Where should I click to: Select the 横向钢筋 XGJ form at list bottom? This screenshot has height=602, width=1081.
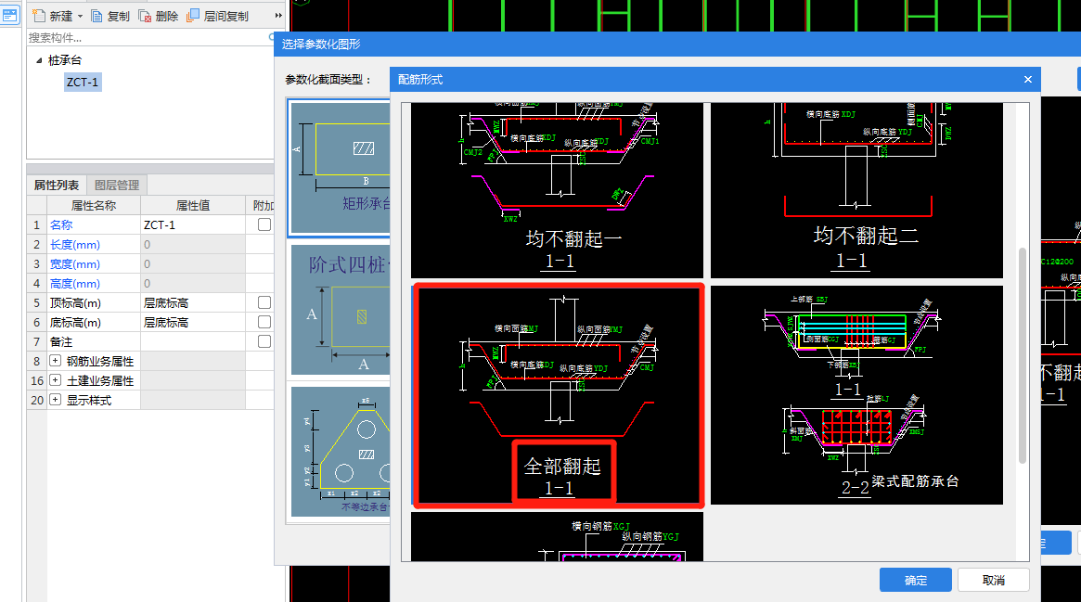[x=557, y=536]
